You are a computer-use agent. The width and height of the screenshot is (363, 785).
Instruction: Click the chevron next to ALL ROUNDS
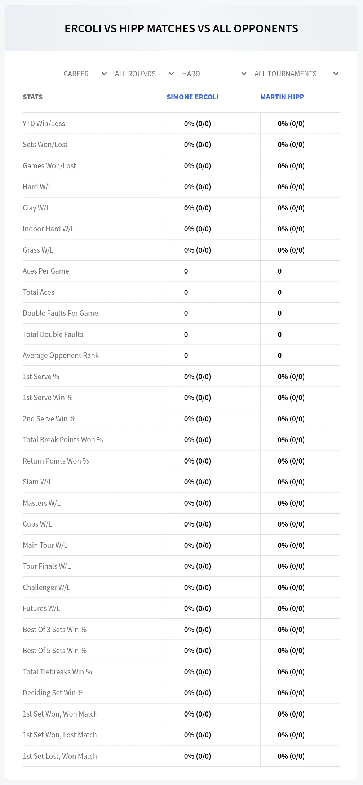click(x=171, y=74)
